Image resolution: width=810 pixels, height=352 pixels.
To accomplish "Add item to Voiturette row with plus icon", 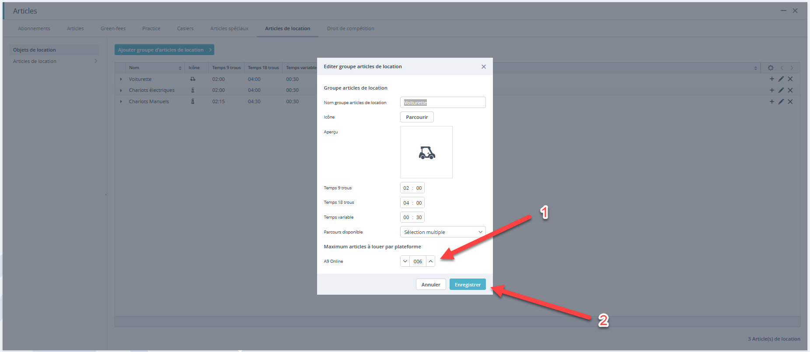I will (772, 79).
